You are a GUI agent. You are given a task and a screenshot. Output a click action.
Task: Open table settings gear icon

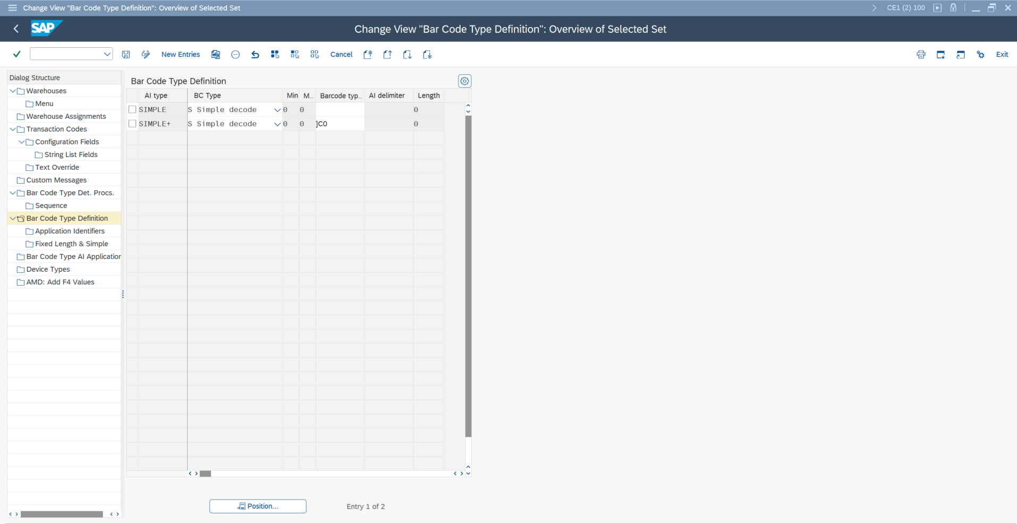pos(464,81)
